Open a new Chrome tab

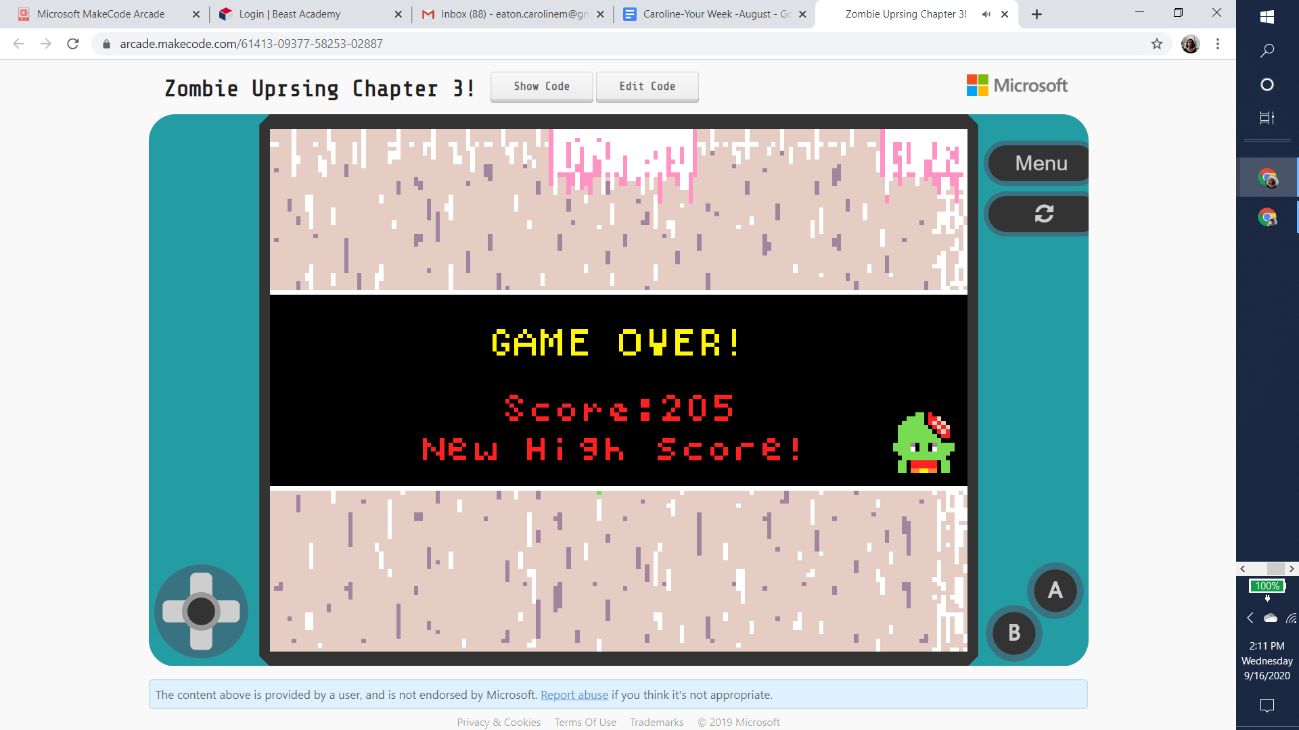pyautogui.click(x=1036, y=14)
